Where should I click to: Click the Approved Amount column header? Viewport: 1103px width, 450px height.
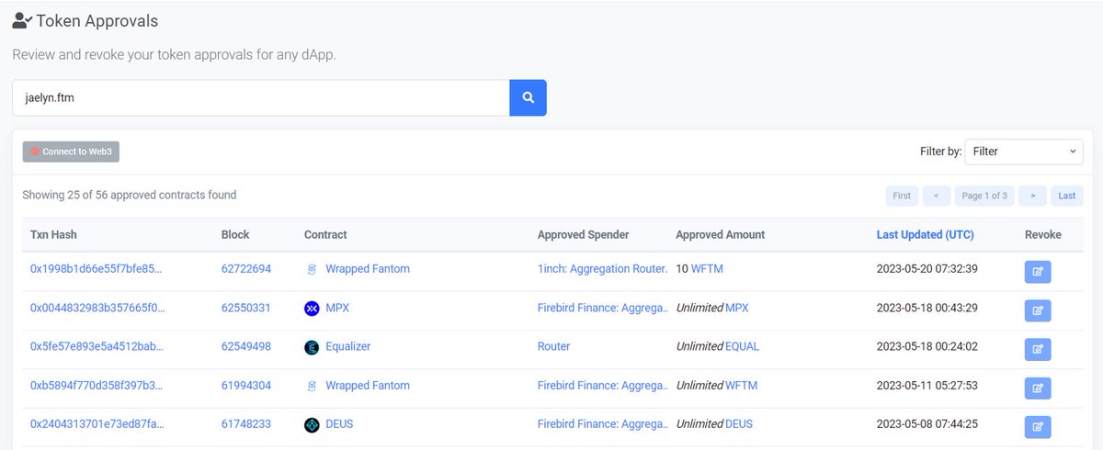tap(721, 235)
